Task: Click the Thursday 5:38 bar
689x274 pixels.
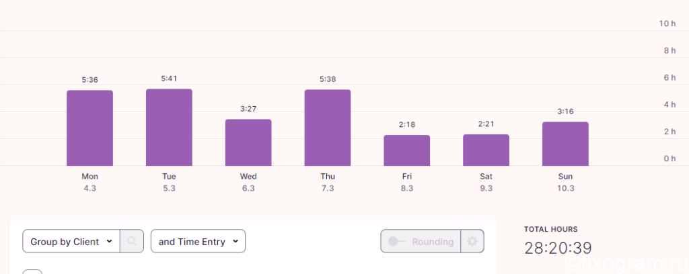Action: pyautogui.click(x=328, y=128)
